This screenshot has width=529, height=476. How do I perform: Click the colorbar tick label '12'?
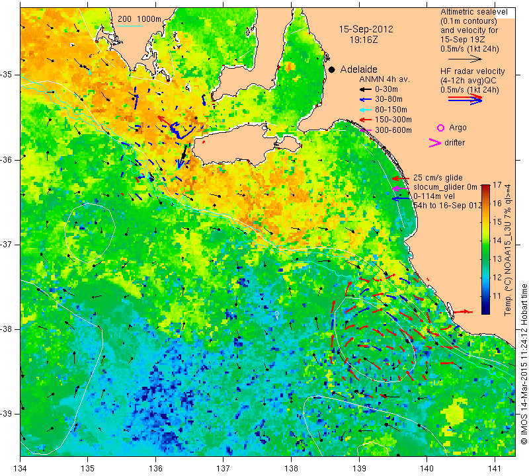tap(497, 278)
